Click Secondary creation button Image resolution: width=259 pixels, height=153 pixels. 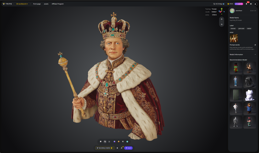105,148
